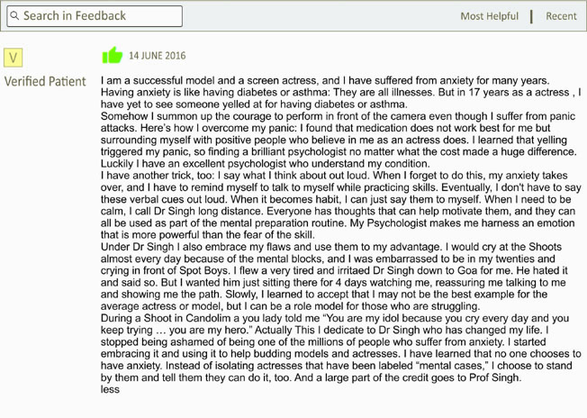Click the line starting 'Somehow I summon up'
587x418 pixels.
tap(338, 116)
